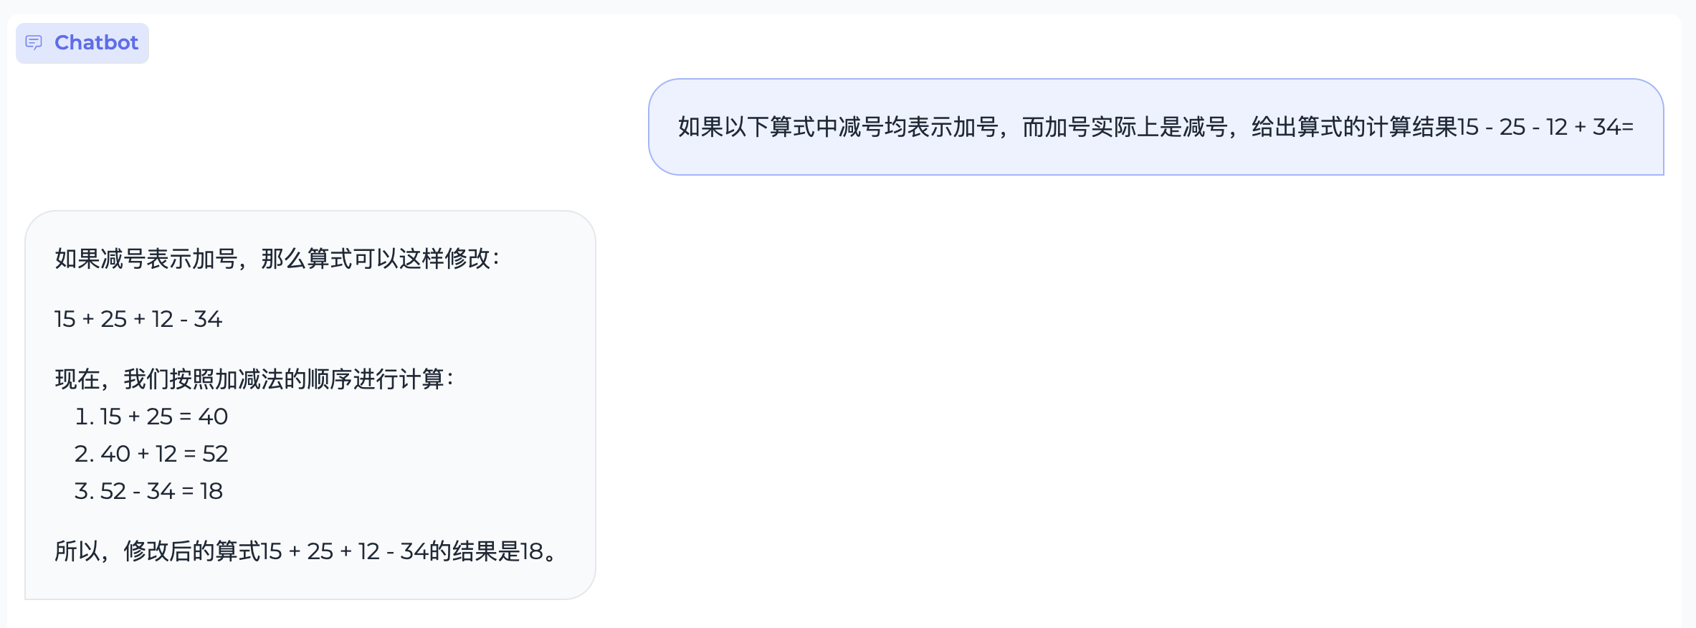The image size is (1696, 628).
Task: Click the result 52 in step two
Action: coord(215,454)
